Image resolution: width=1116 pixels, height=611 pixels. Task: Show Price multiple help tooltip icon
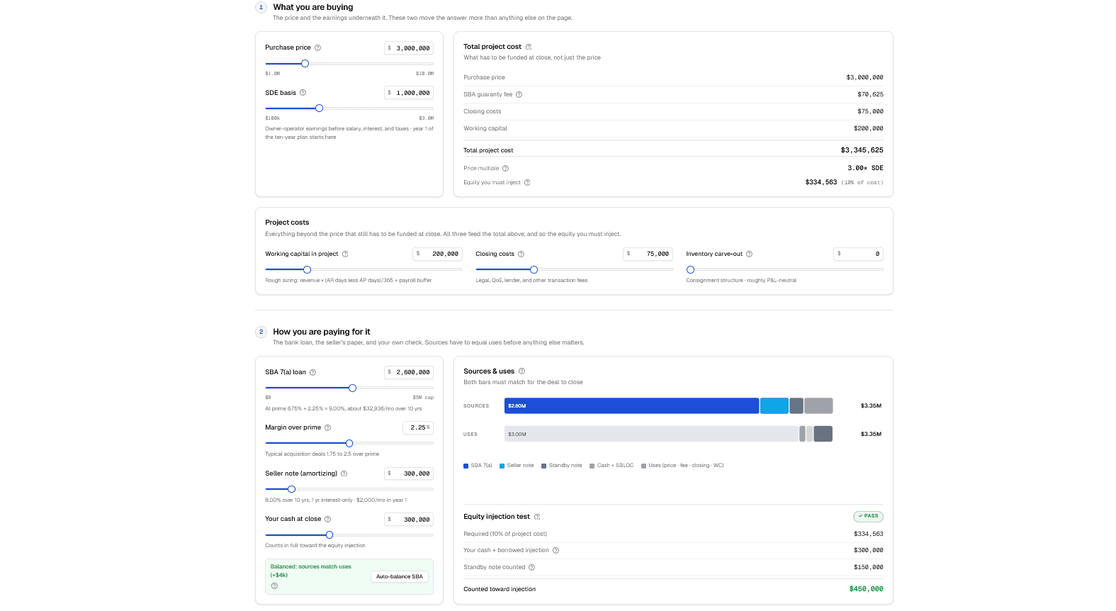coord(505,169)
